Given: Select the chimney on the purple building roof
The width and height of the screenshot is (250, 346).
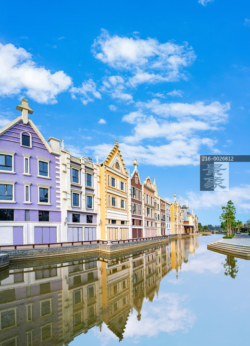Looking at the screenshot, I should tap(54, 144).
